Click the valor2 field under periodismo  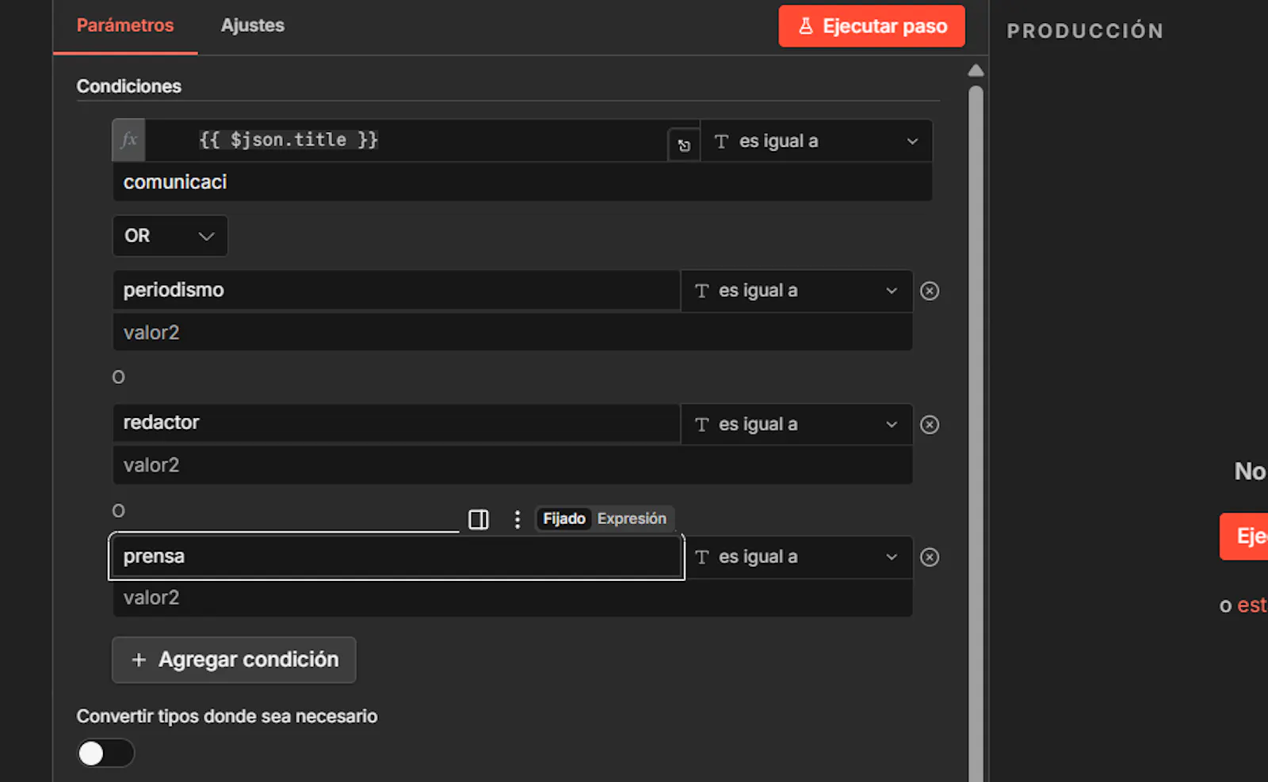click(x=512, y=332)
